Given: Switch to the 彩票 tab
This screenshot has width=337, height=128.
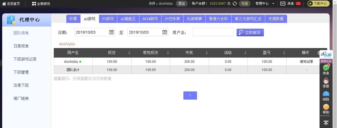Looking at the screenshot, I should pos(73,19).
